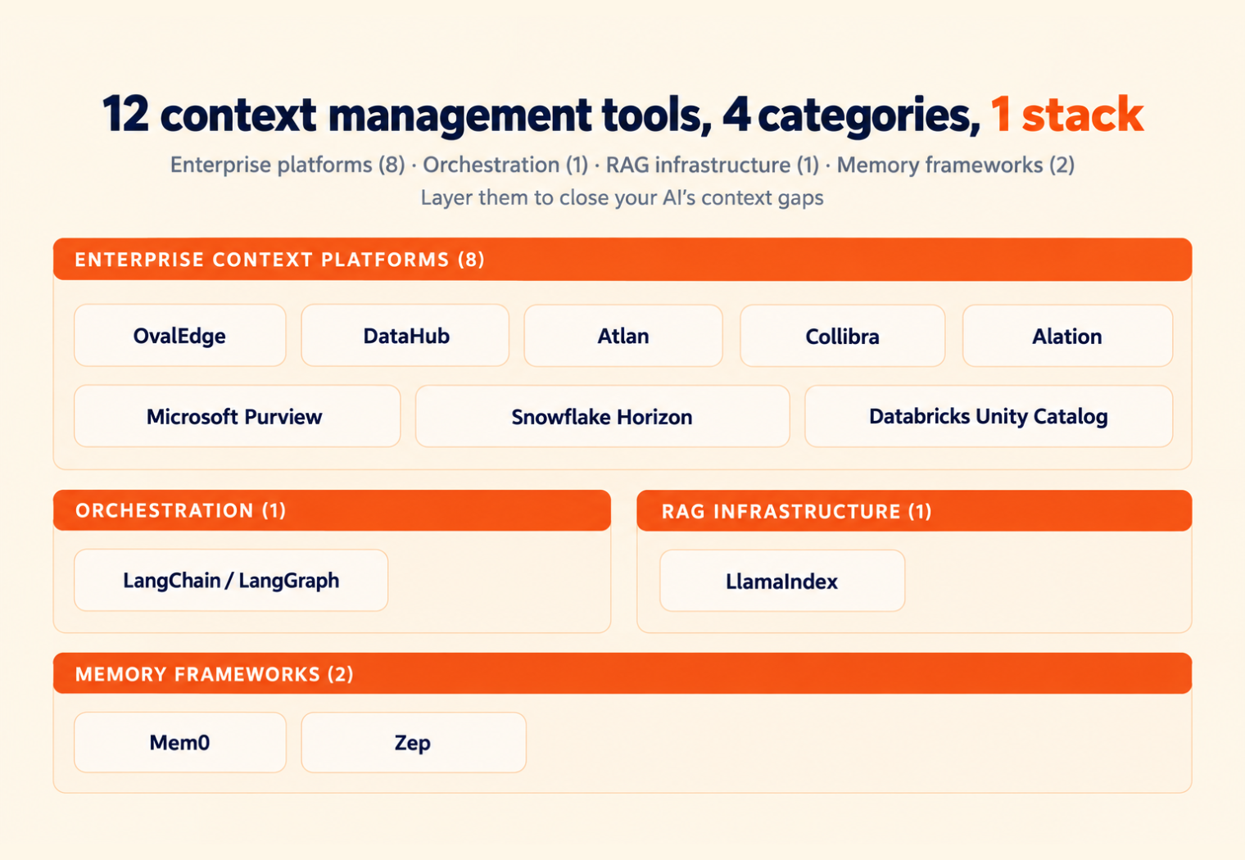Select the LlamaIndex card
Screen dimensions: 1245x860
point(782,581)
